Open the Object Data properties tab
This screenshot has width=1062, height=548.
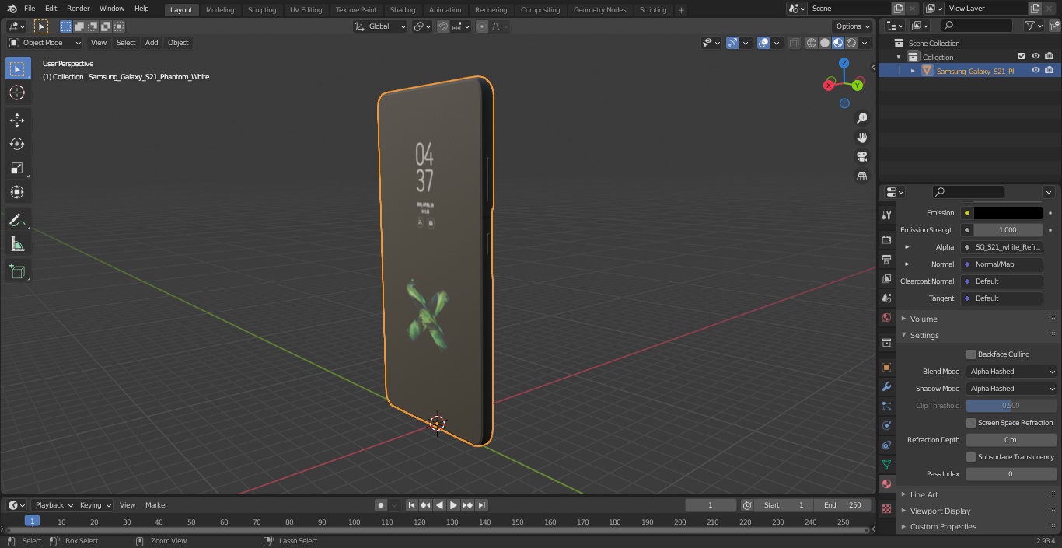pyautogui.click(x=886, y=464)
